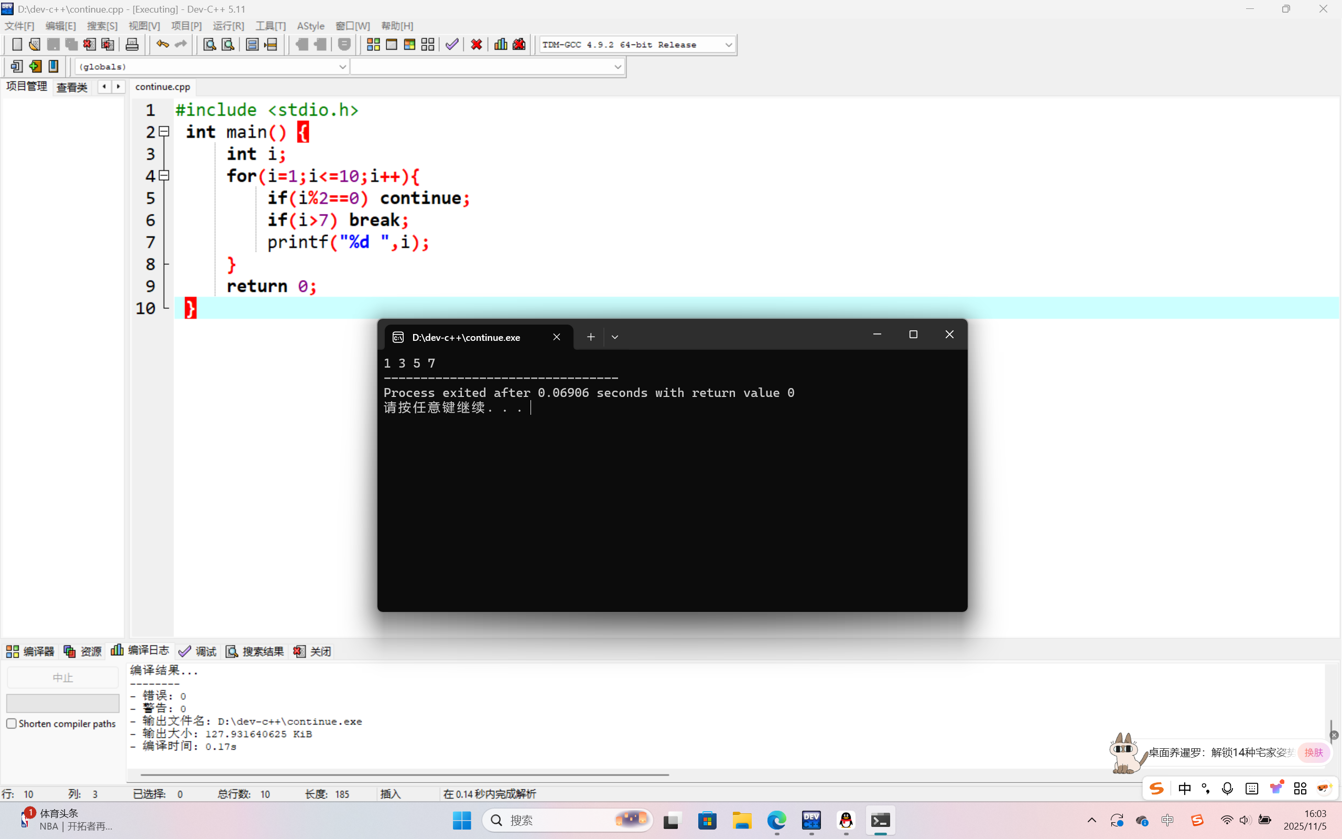This screenshot has height=839, width=1342.
Task: Click the Run program toolbar icon
Action: tap(392, 45)
